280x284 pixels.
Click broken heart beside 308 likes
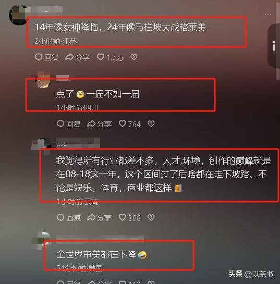pyautogui.click(x=151, y=217)
